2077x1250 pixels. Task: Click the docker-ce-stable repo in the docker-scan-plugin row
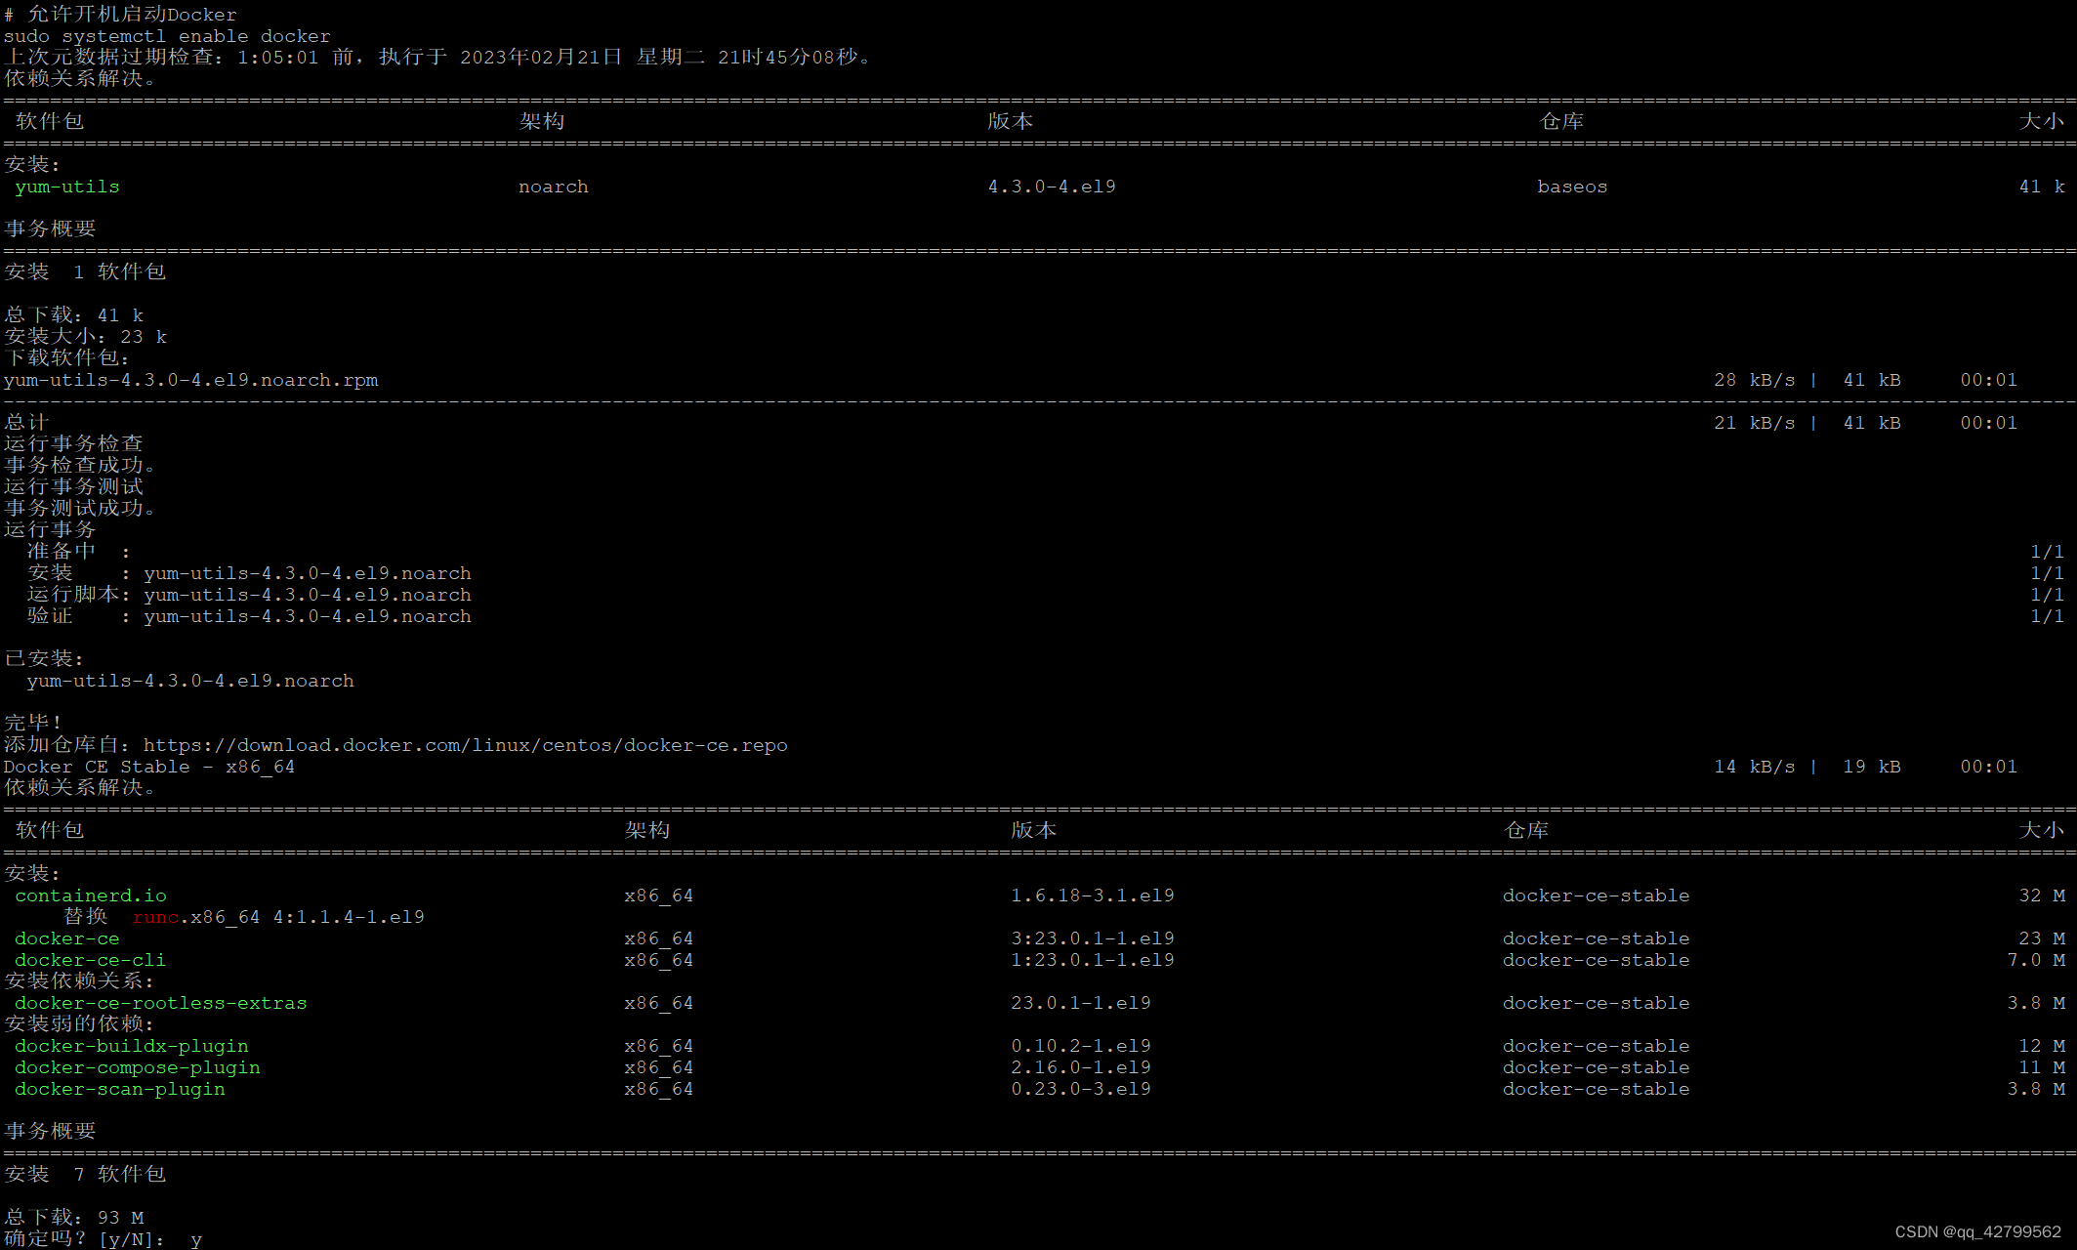(x=1597, y=1089)
